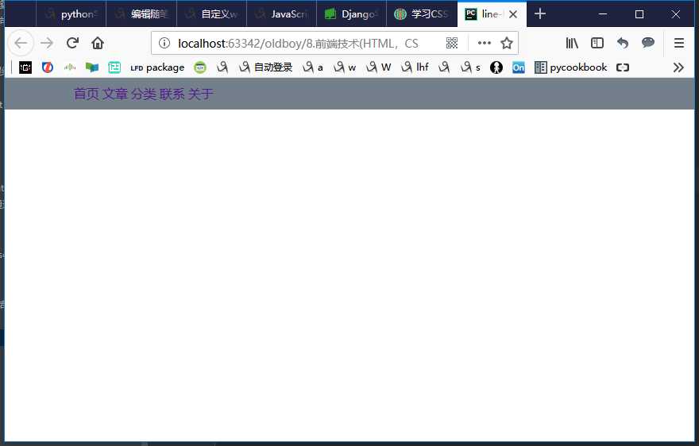Open the green sound-wave bookmark
Screen dimensions: 699x446
point(70,67)
